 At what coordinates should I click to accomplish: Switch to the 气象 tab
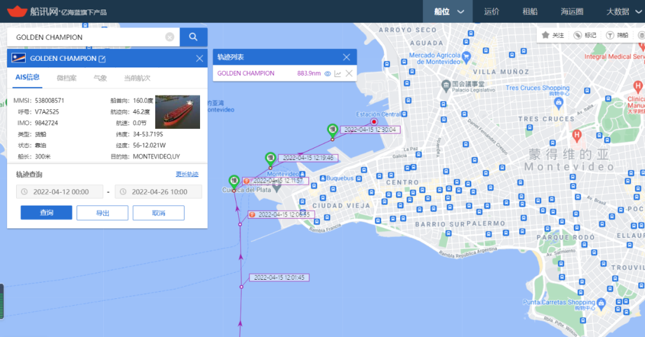(100, 78)
